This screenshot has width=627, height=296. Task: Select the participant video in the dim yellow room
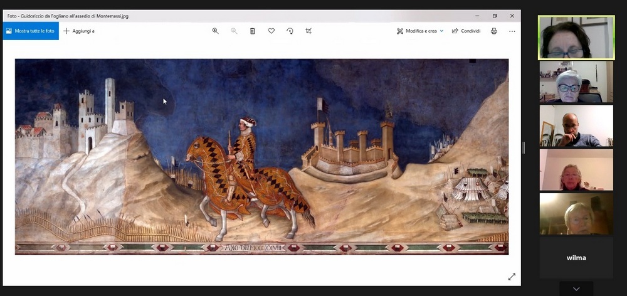[576, 214]
